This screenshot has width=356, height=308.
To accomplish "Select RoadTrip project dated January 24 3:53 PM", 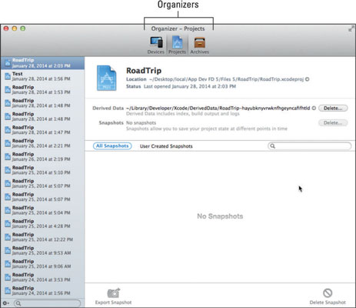I will tap(42, 277).
